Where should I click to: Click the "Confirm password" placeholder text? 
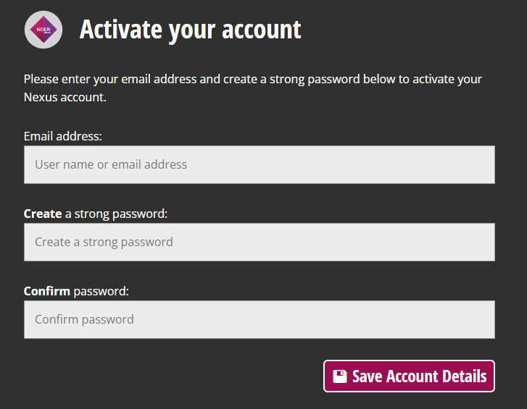point(84,319)
